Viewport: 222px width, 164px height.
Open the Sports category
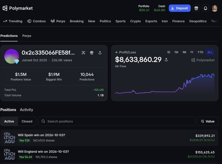tap(120, 21)
